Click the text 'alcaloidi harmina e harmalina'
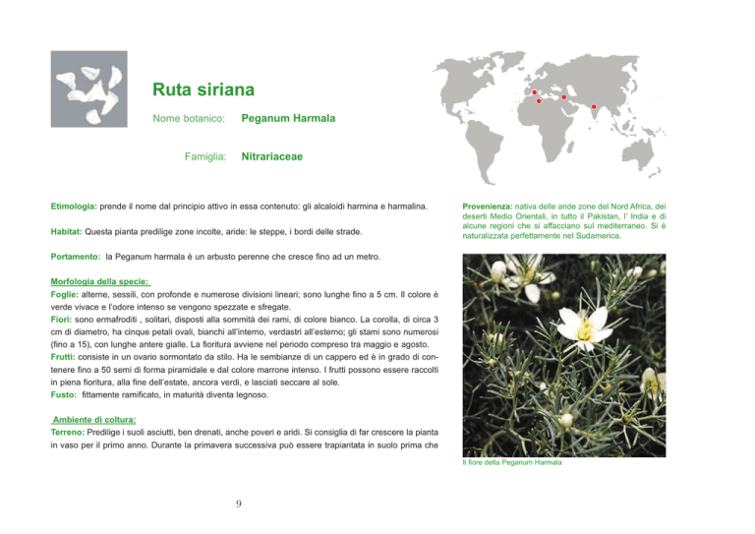This screenshot has height=534, width=755. pos(371,207)
